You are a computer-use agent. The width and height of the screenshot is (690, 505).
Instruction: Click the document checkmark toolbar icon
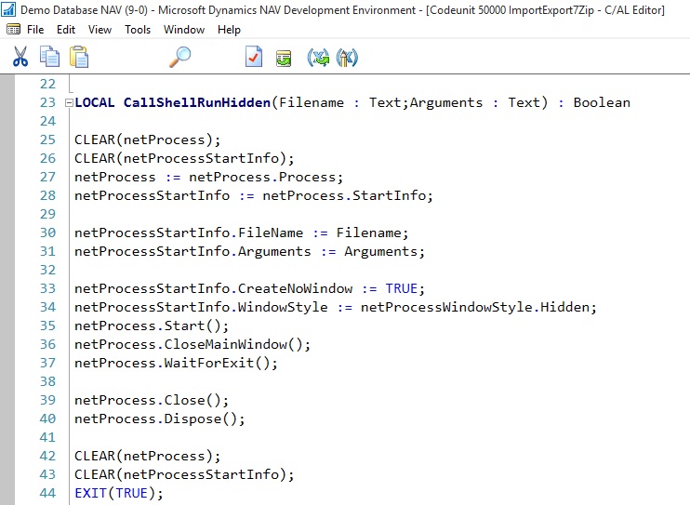(254, 58)
